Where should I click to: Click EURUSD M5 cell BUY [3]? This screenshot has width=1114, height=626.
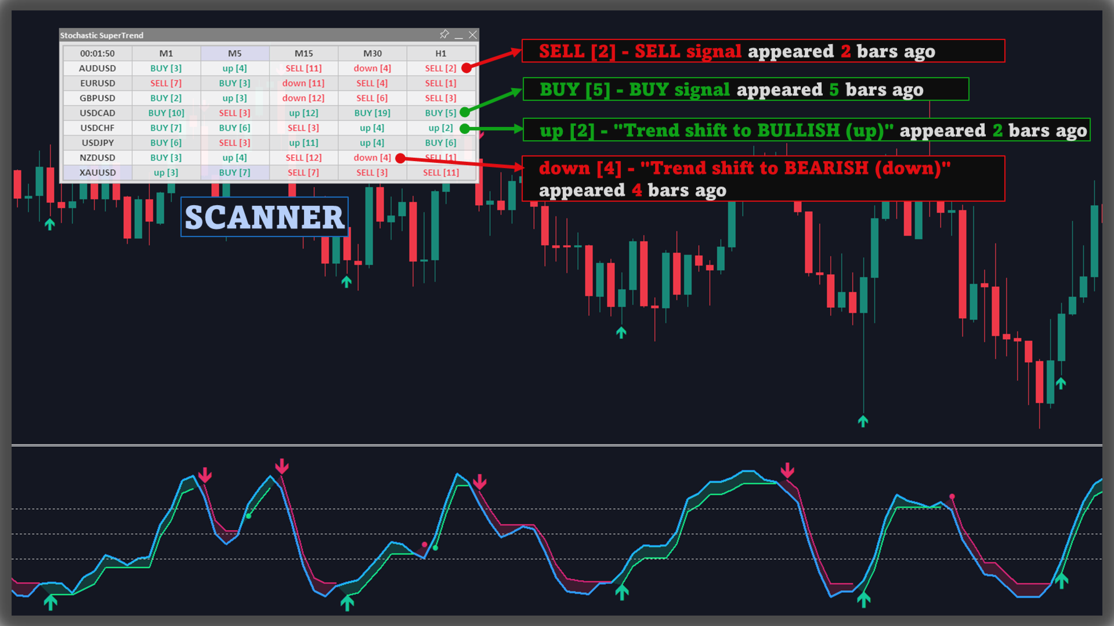(x=235, y=83)
